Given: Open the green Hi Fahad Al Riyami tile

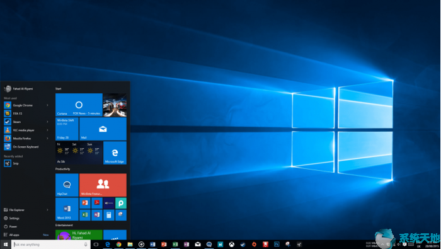Looking at the screenshot, I should tap(79, 235).
